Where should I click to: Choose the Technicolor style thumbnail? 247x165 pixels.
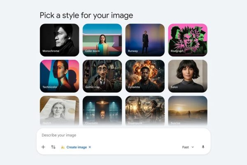[x=59, y=75]
